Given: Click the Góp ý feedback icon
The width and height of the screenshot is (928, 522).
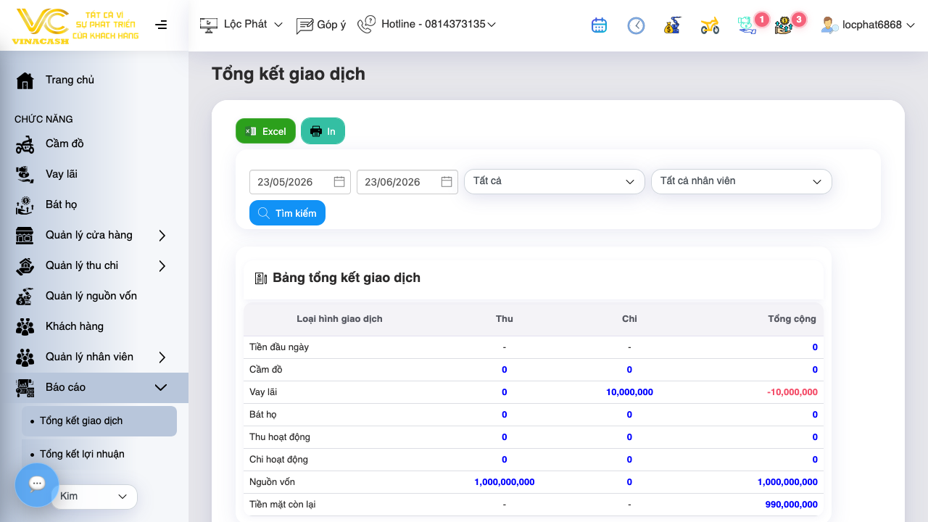Looking at the screenshot, I should (x=304, y=25).
